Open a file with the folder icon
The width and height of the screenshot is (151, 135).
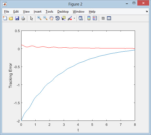[x=11, y=18]
